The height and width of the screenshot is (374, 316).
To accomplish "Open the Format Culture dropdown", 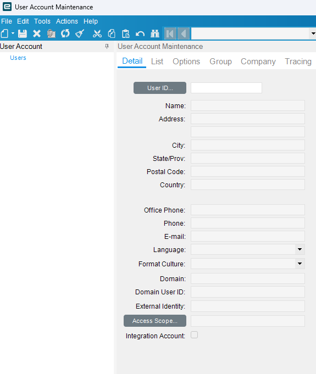I will [300, 264].
